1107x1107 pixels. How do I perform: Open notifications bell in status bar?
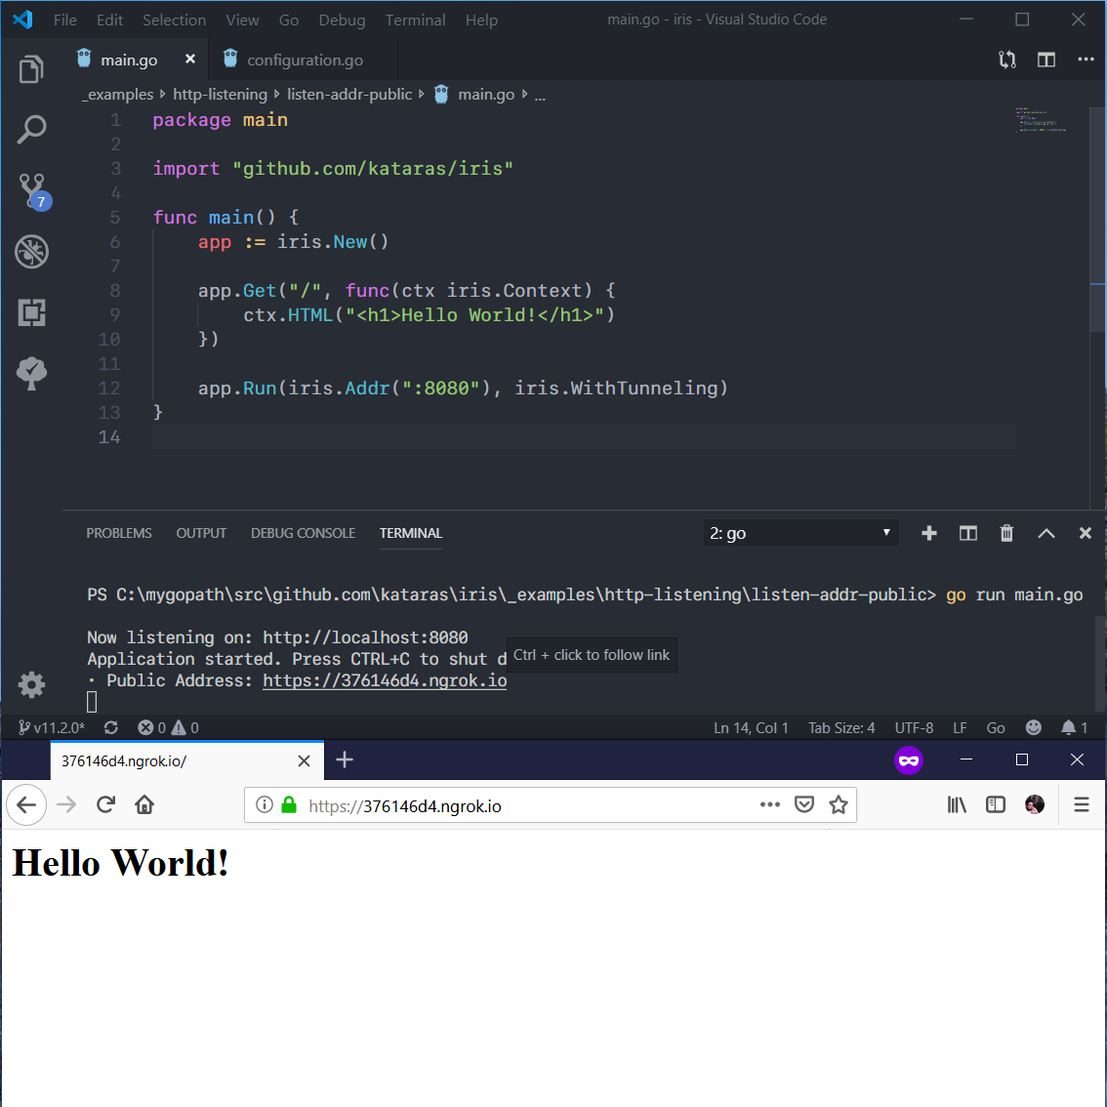(1074, 727)
